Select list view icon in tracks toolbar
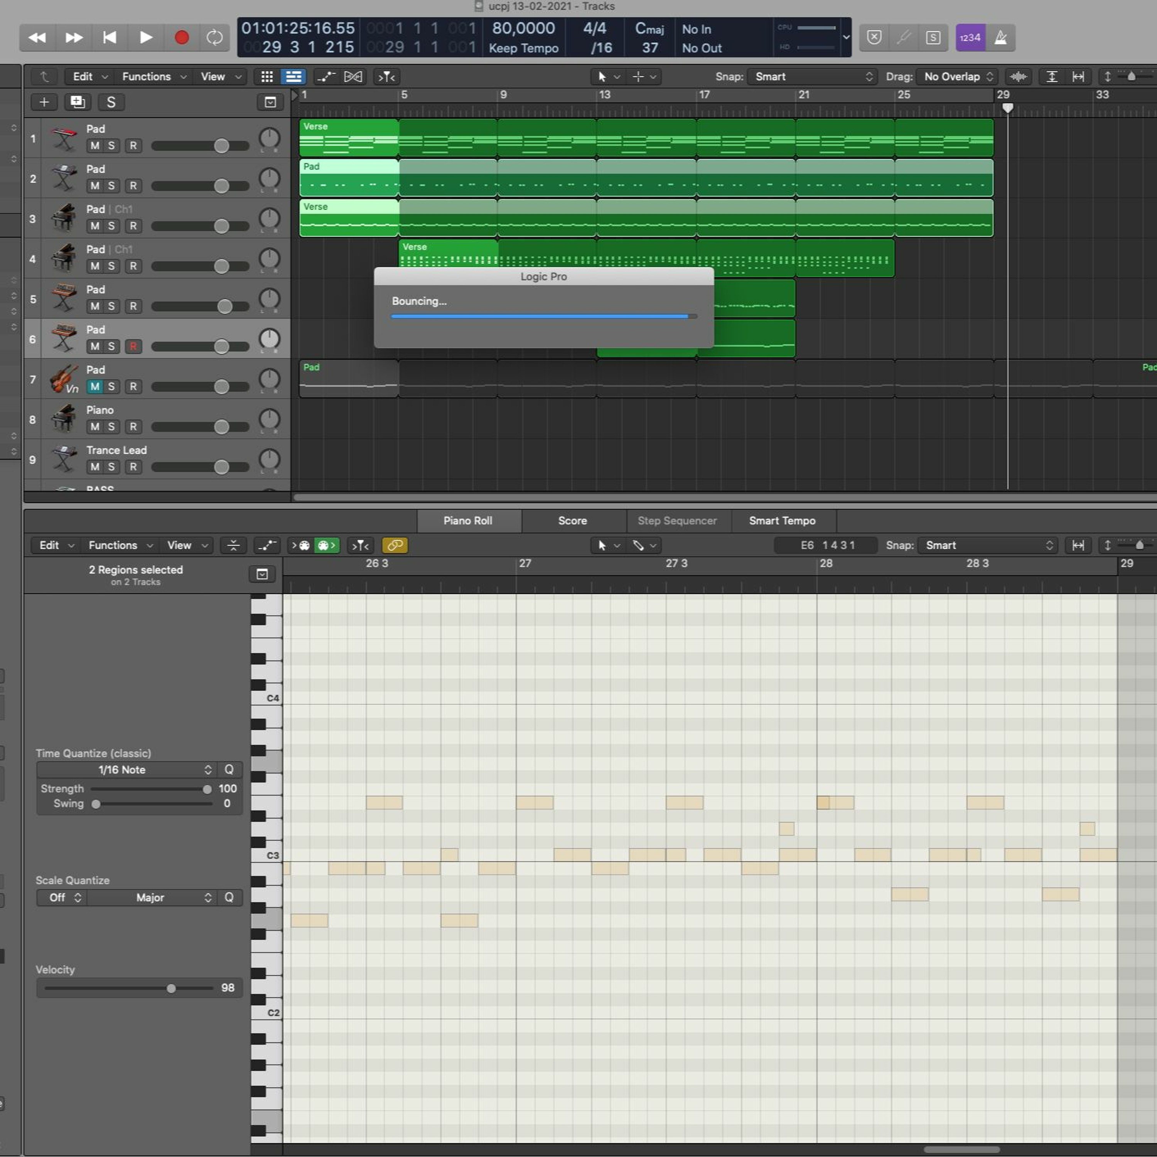1157x1157 pixels. 293,77
